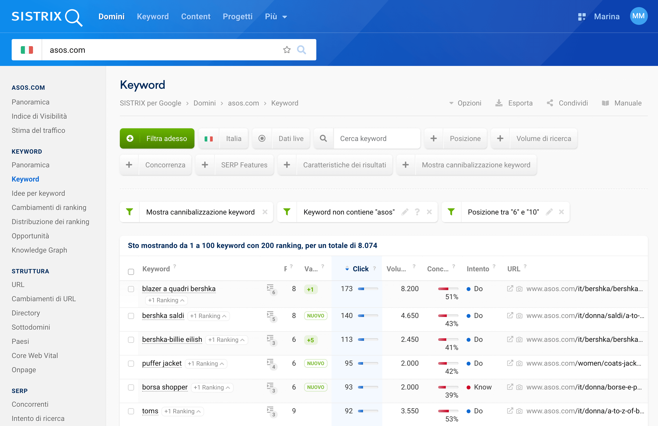658x426 pixels.
Task: Click the Filtra adesso green button
Action: click(x=157, y=138)
